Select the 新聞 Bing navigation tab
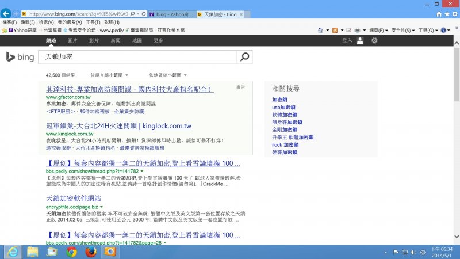This screenshot has height=259, width=460. tap(116, 40)
